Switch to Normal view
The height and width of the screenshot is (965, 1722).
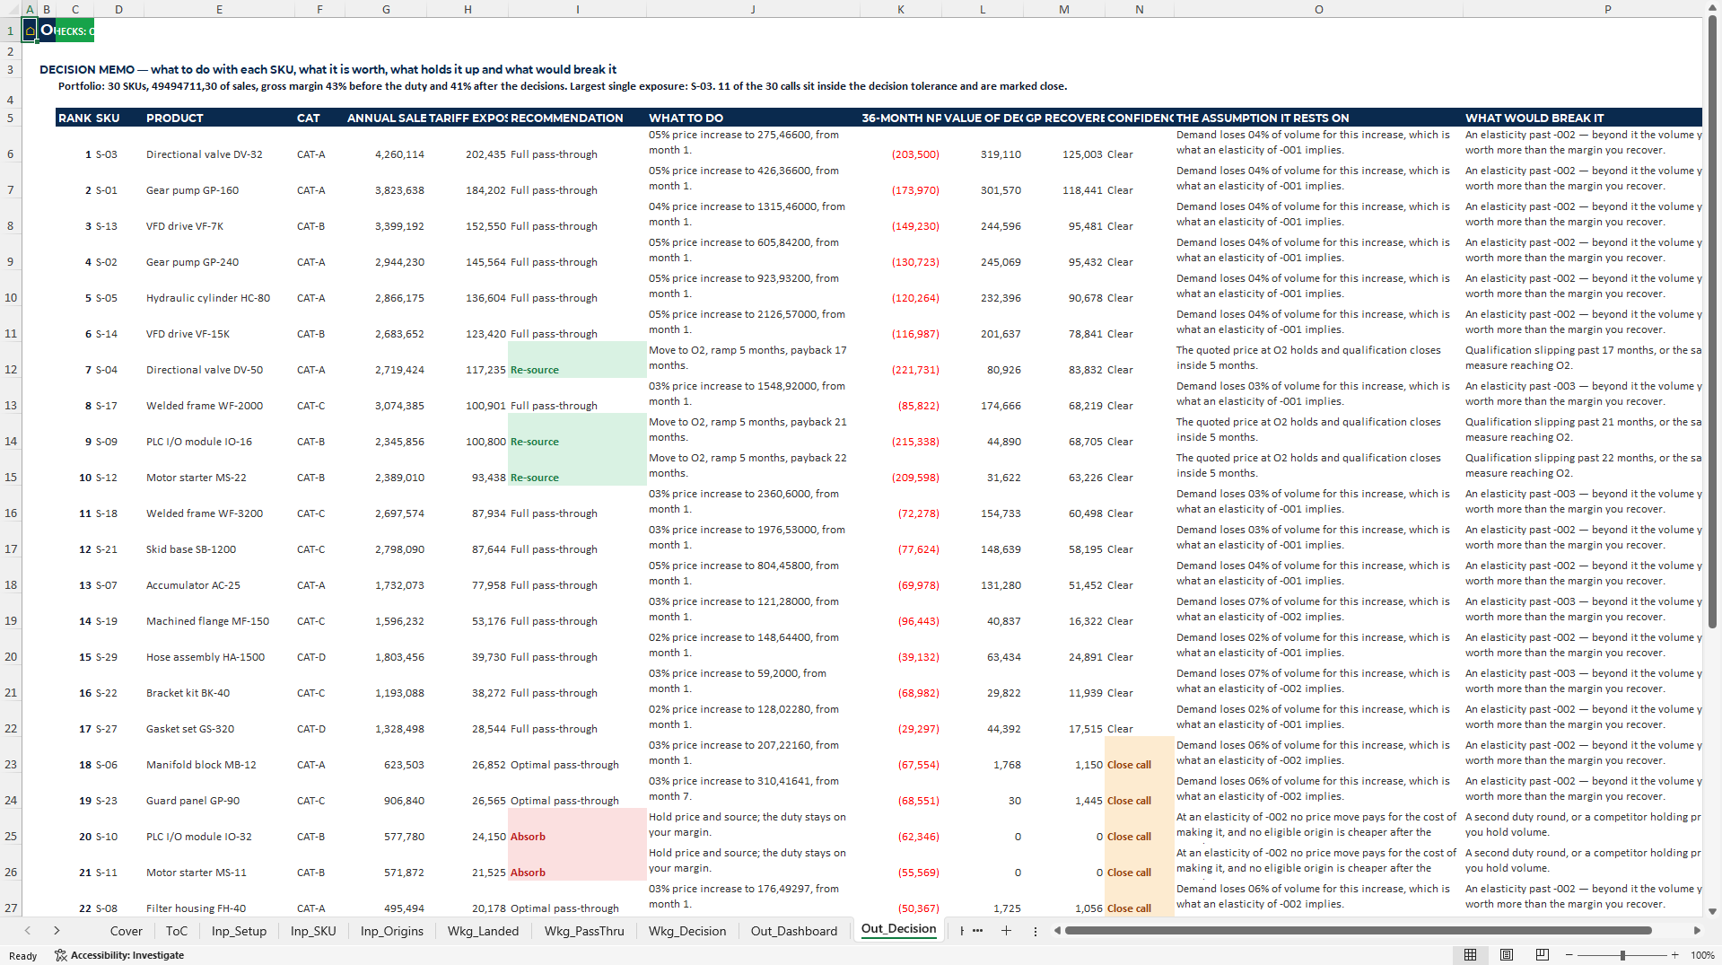point(1470,955)
